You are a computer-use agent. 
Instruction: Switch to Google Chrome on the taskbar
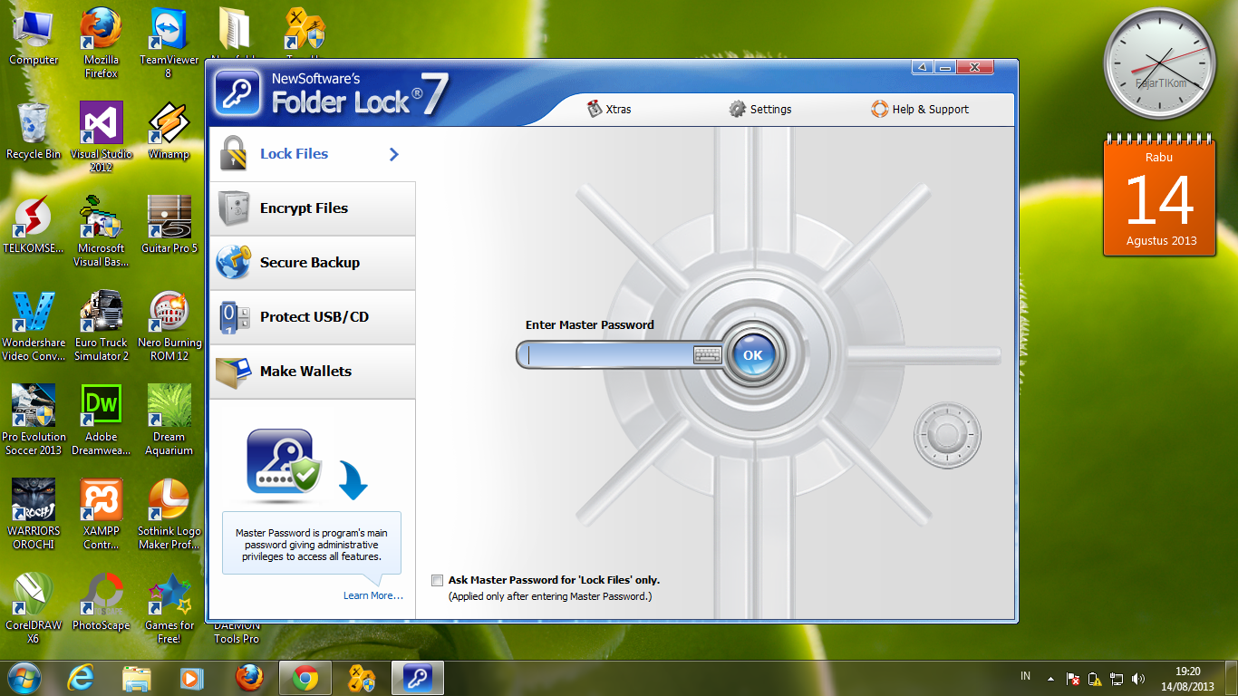[x=305, y=678]
